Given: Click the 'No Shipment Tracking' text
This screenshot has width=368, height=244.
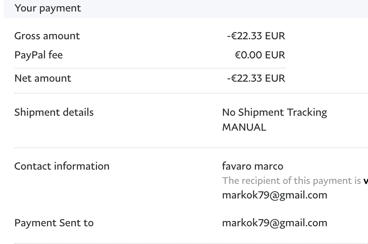Looking at the screenshot, I should pos(274,112).
